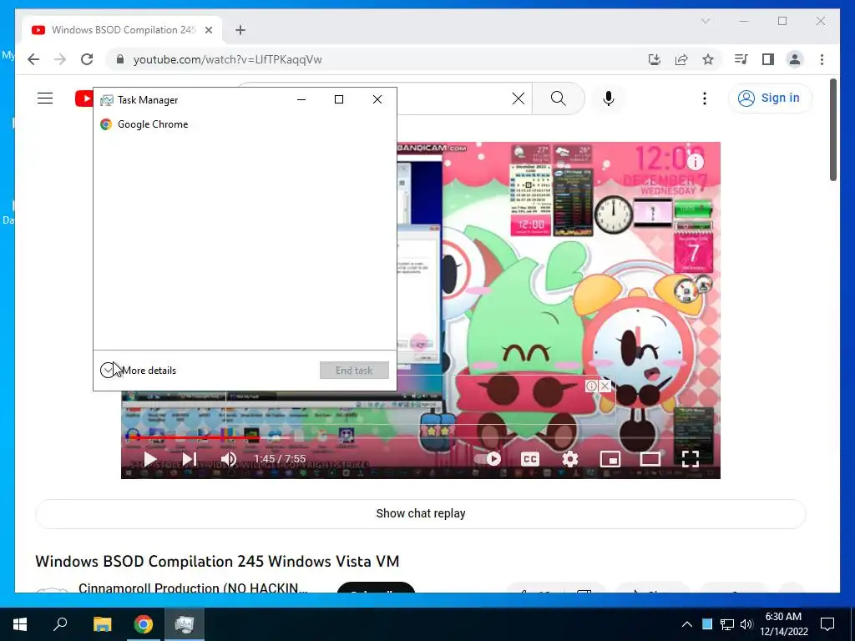Search with voice microphone button
Viewport: 855px width, 641px height.
609,98
